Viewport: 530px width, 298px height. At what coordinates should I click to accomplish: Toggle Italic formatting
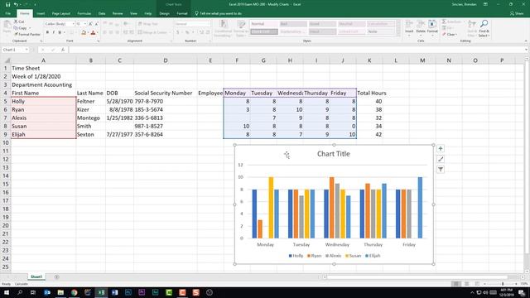tap(53, 32)
